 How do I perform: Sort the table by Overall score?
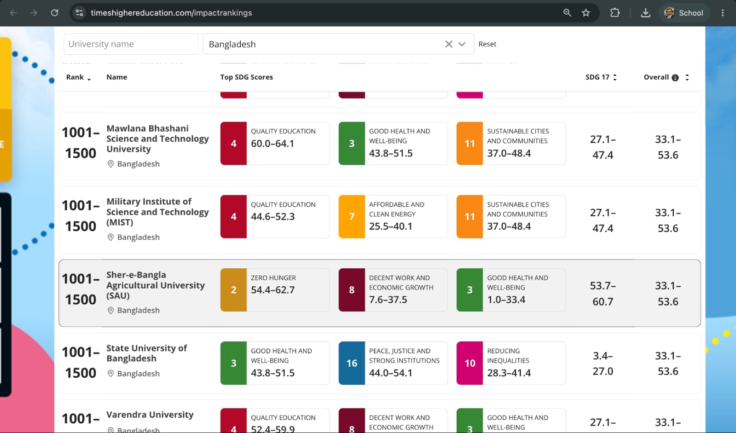(687, 77)
